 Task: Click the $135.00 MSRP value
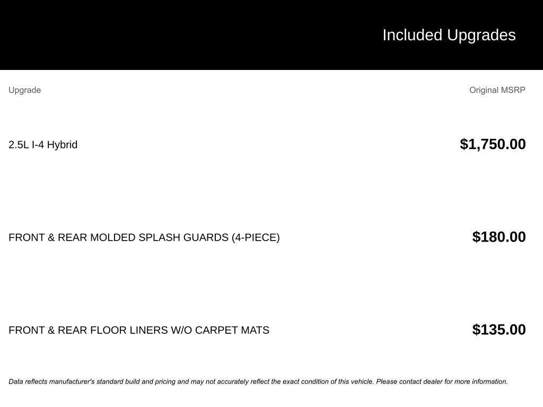tap(498, 330)
